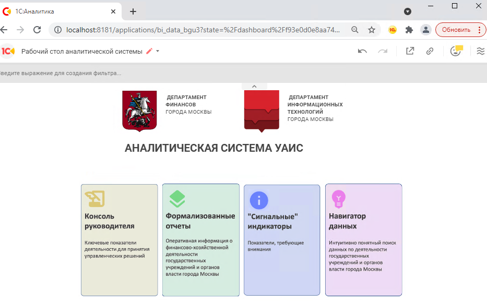This screenshot has width=487, height=304.
Task: Open a new browser tab
Action: pos(133,11)
